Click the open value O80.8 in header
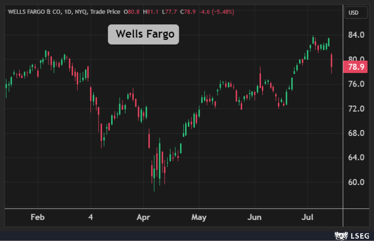 (133, 11)
